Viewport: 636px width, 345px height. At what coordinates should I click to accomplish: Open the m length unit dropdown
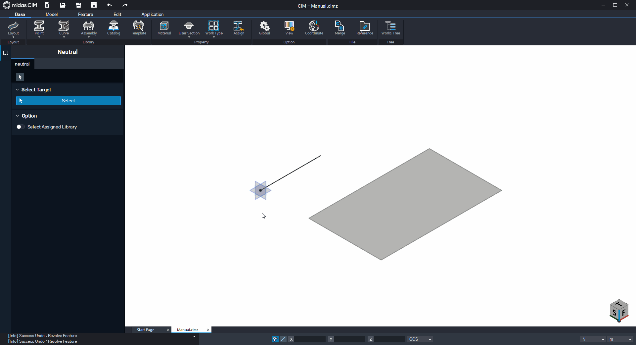point(620,339)
